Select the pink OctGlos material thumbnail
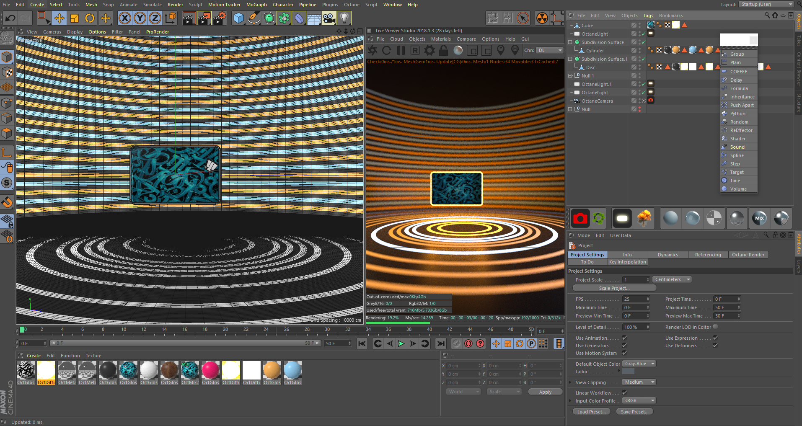Screen dimensions: 802x426 click(210, 371)
